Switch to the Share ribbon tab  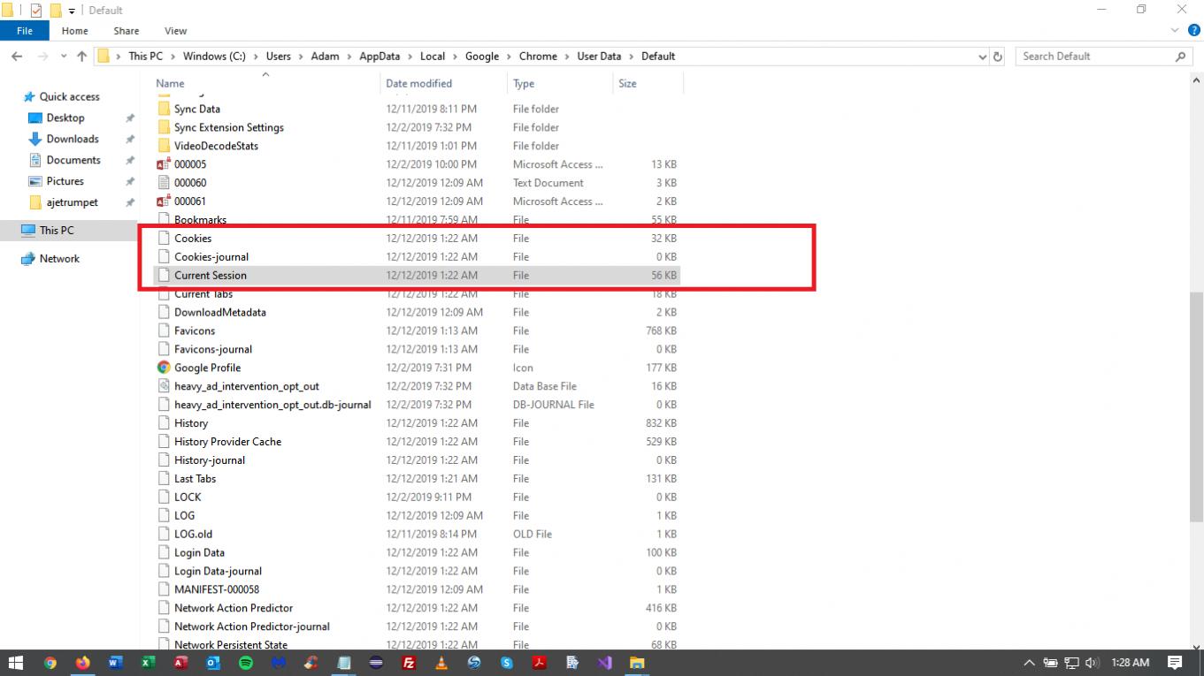tap(127, 31)
